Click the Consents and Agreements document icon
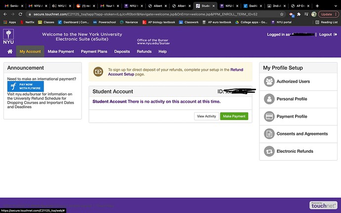 269,134
